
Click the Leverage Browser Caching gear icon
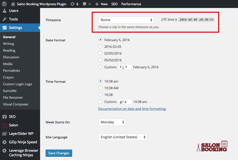5,151
